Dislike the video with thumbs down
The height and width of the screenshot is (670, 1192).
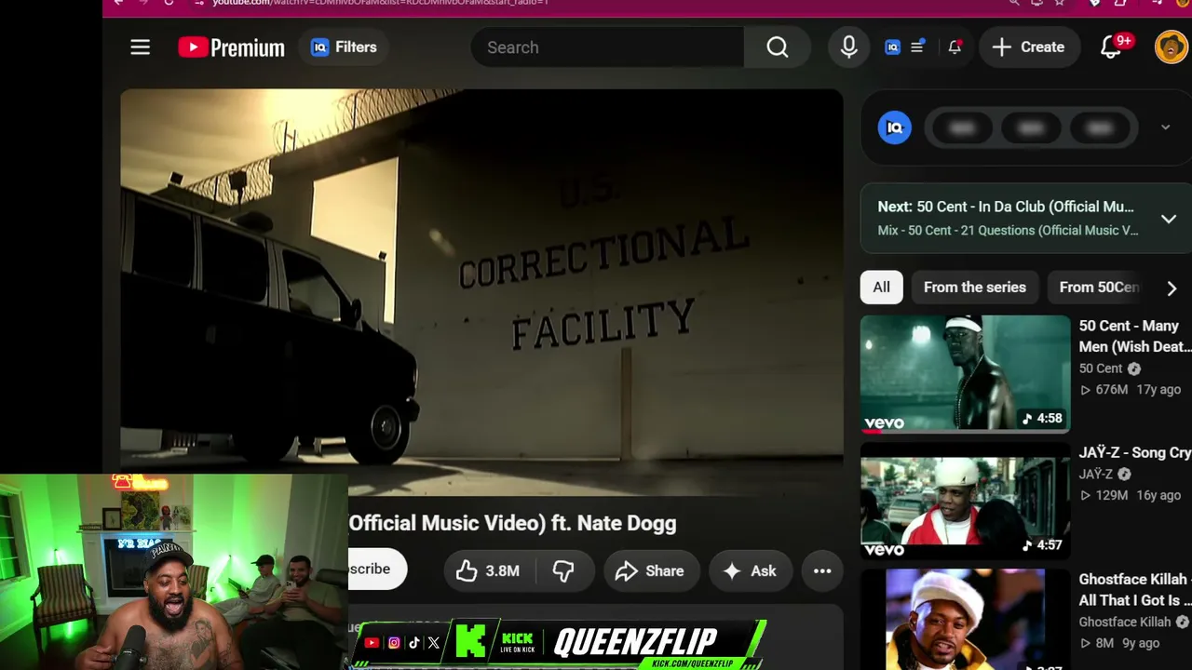(563, 571)
